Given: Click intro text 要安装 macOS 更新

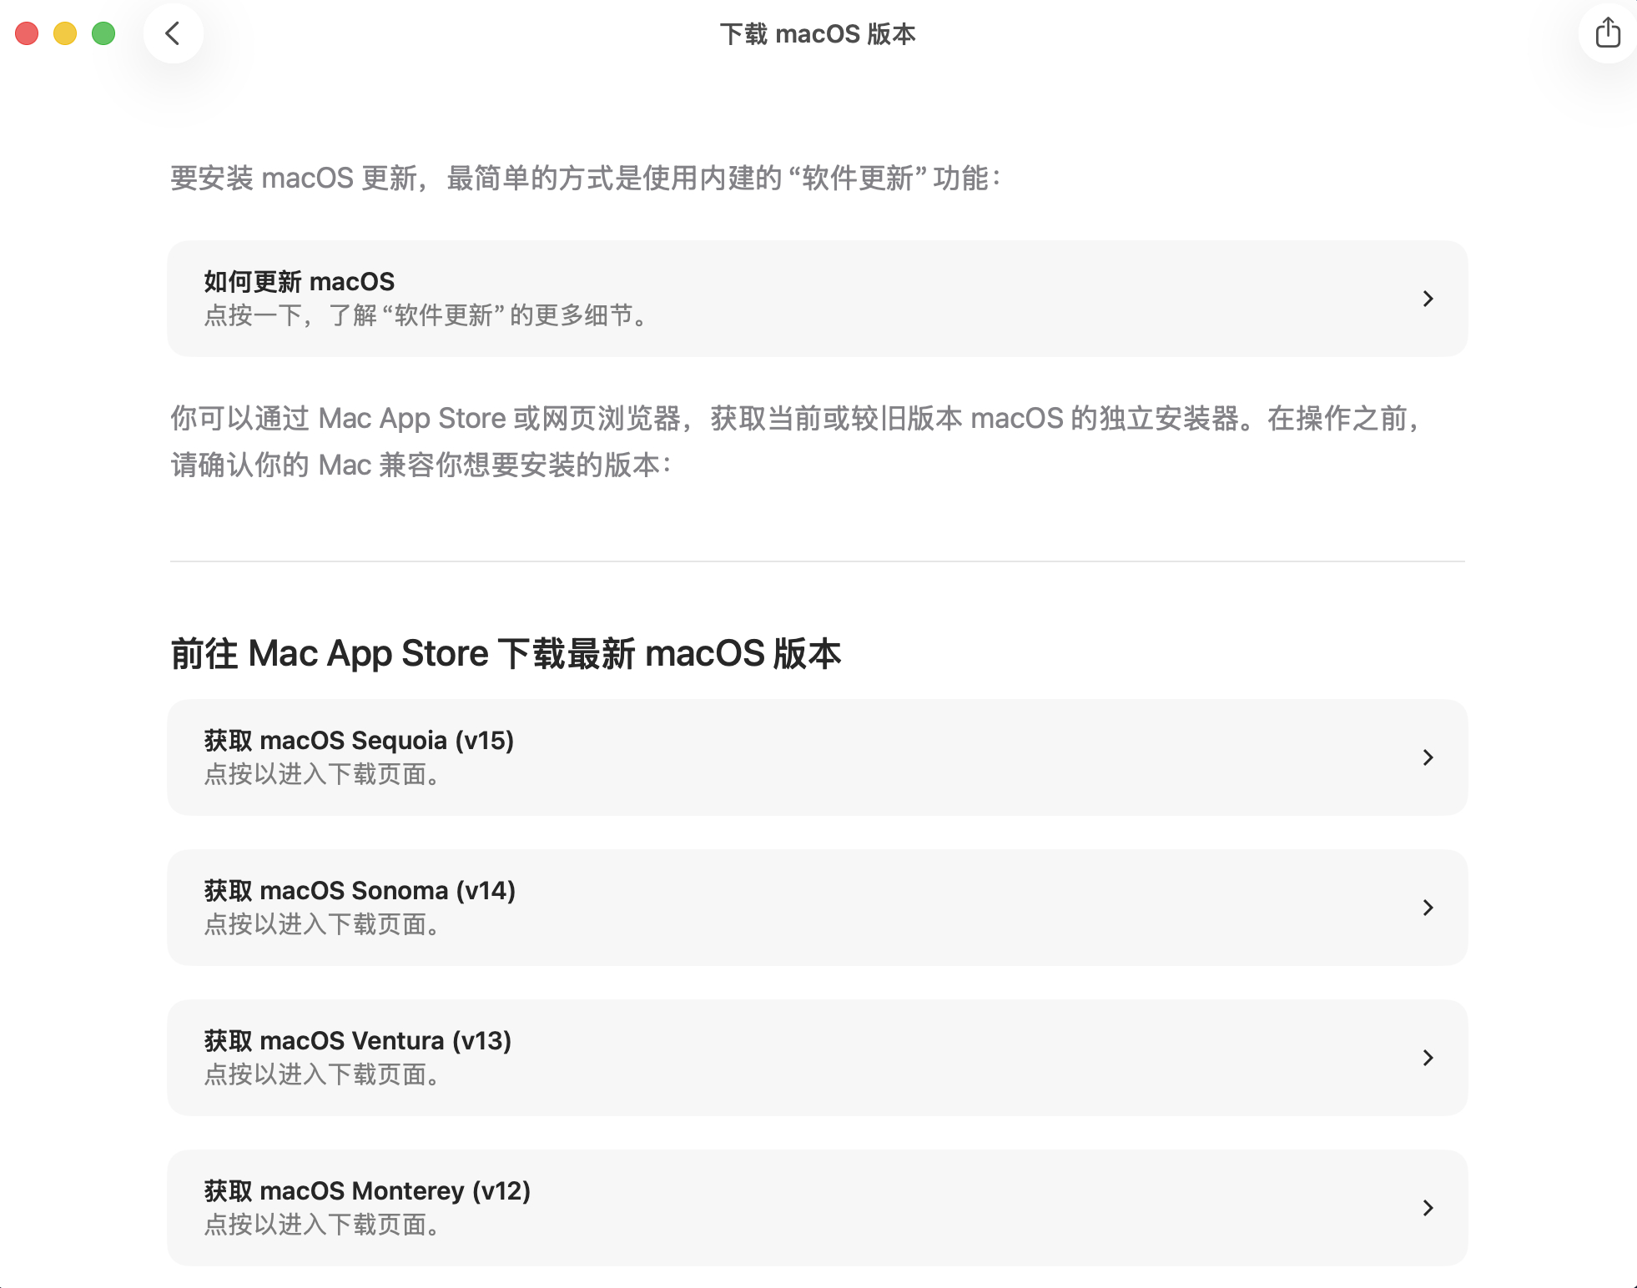Looking at the screenshot, I should (x=584, y=178).
